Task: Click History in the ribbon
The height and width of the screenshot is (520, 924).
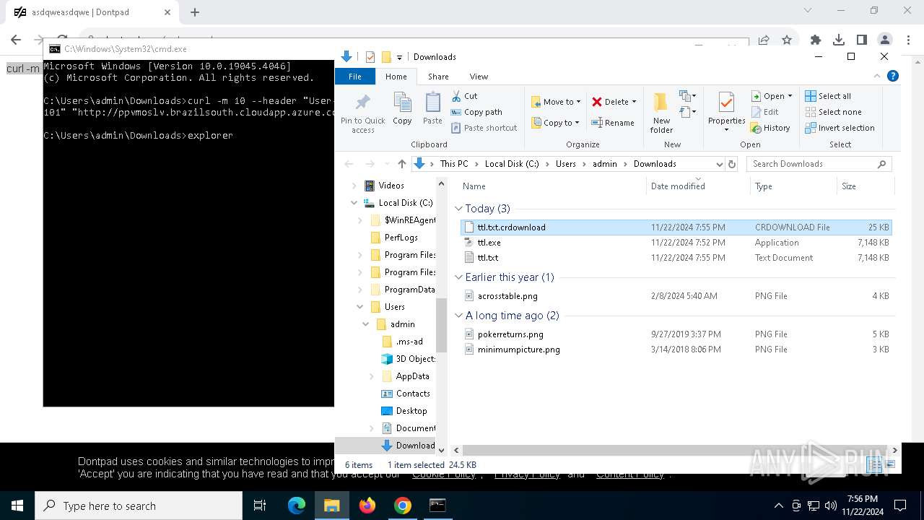Action: (x=770, y=128)
